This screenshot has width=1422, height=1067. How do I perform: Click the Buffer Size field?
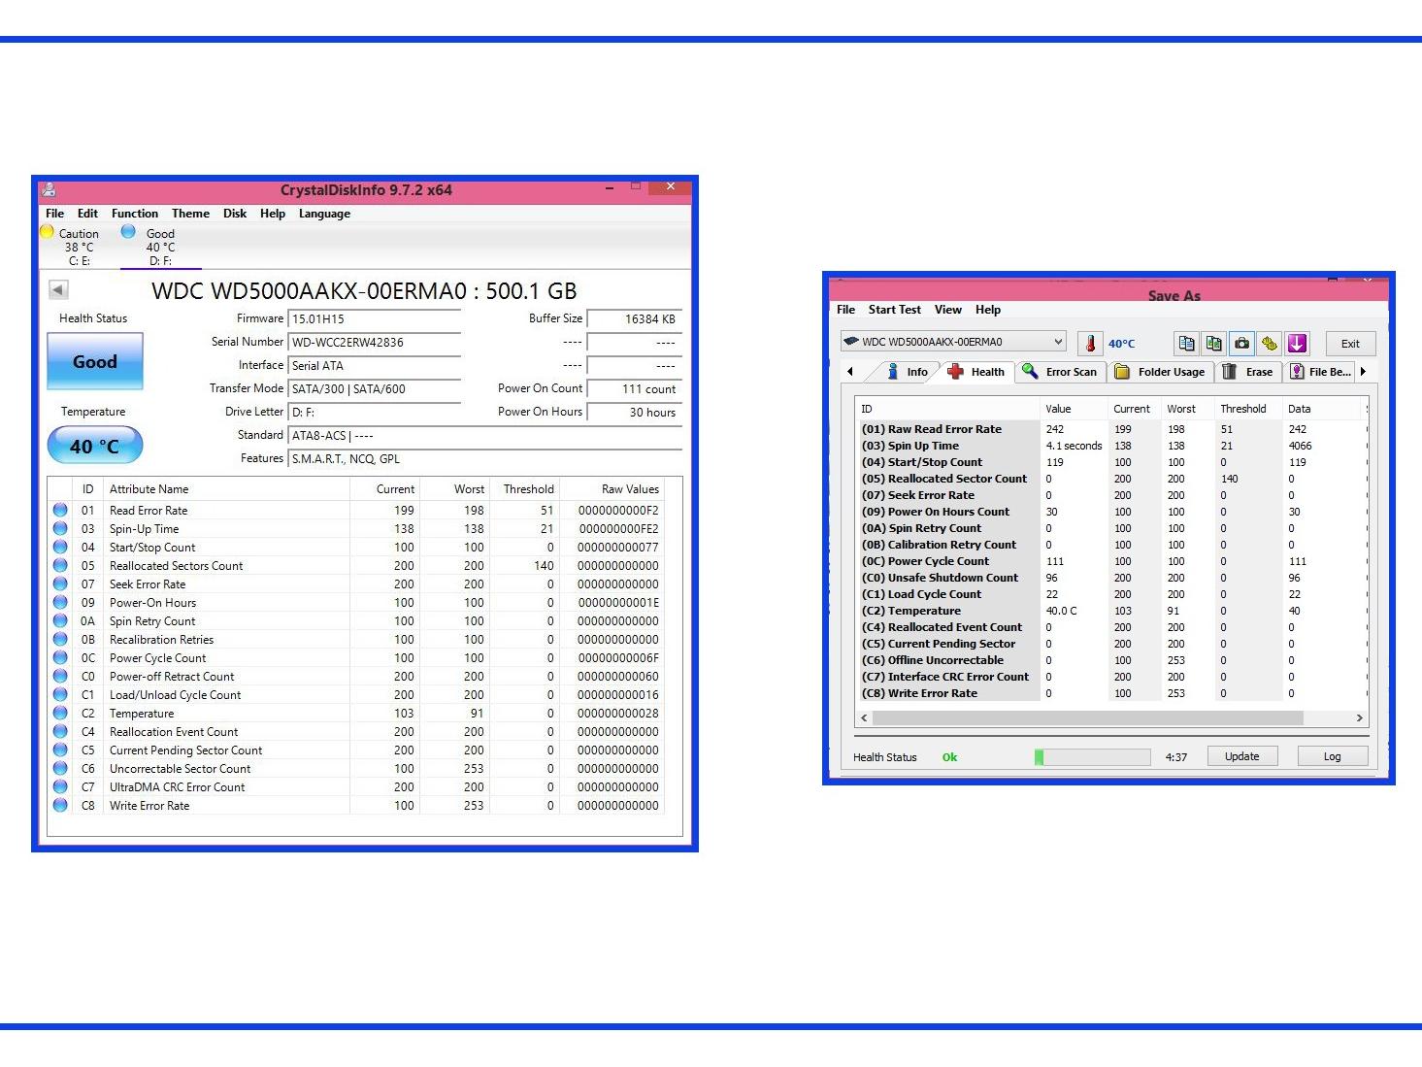(635, 319)
